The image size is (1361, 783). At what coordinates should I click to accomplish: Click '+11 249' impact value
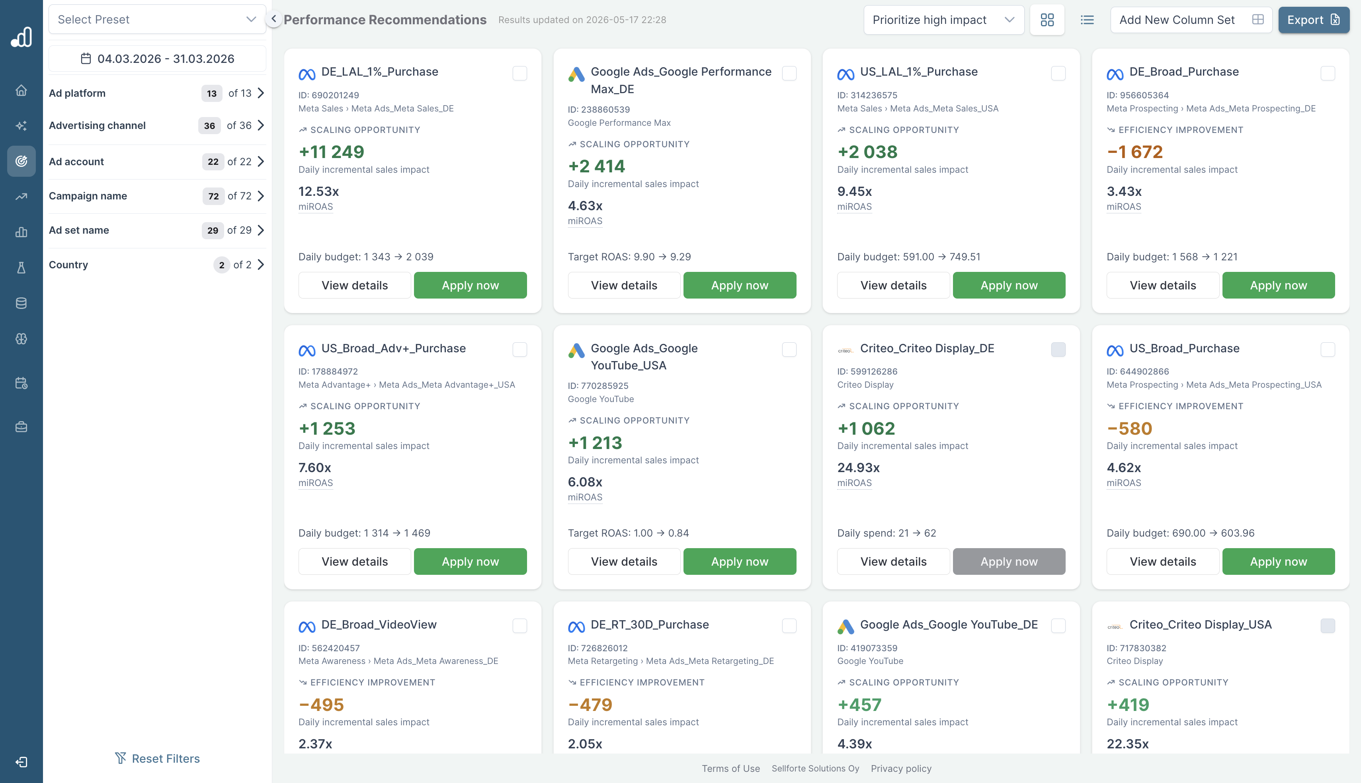[331, 152]
